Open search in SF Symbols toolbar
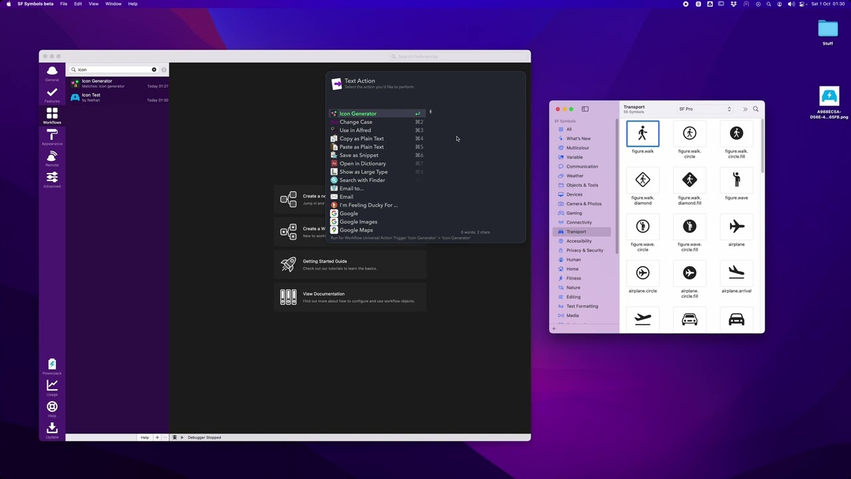 click(x=755, y=109)
